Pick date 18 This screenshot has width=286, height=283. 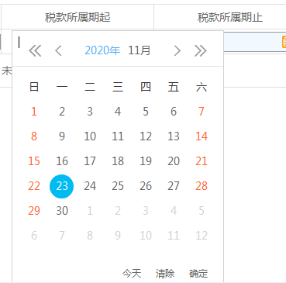pyautogui.click(x=118, y=161)
